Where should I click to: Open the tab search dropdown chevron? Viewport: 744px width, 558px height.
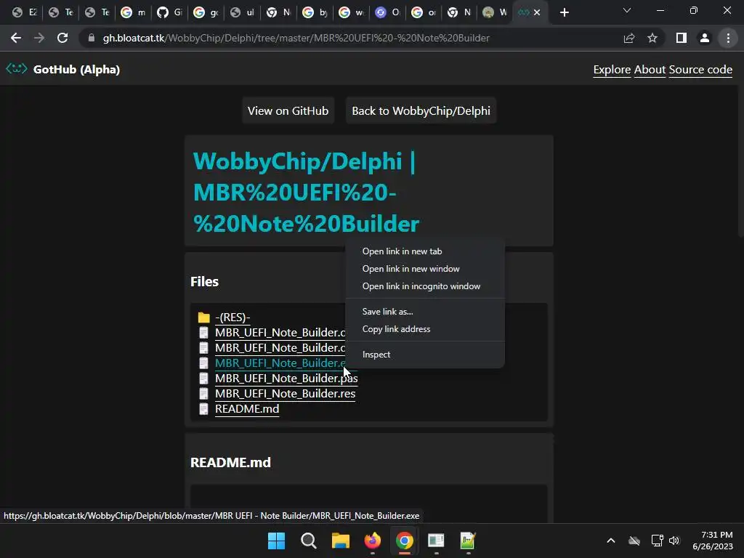(x=627, y=10)
